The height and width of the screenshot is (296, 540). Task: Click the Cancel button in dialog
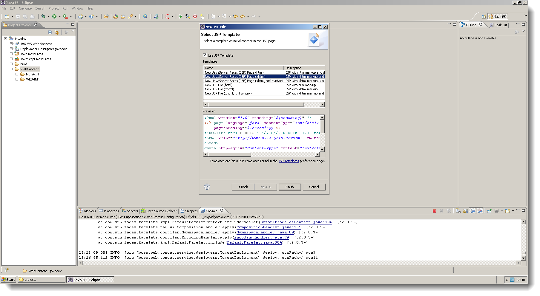pos(314,187)
